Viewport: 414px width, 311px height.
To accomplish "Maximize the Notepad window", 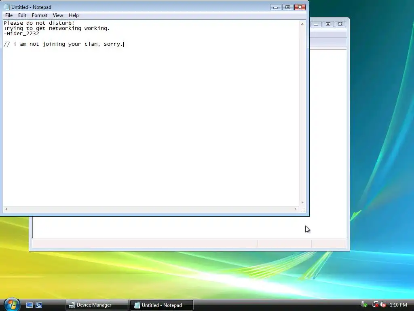I will pos(287,7).
